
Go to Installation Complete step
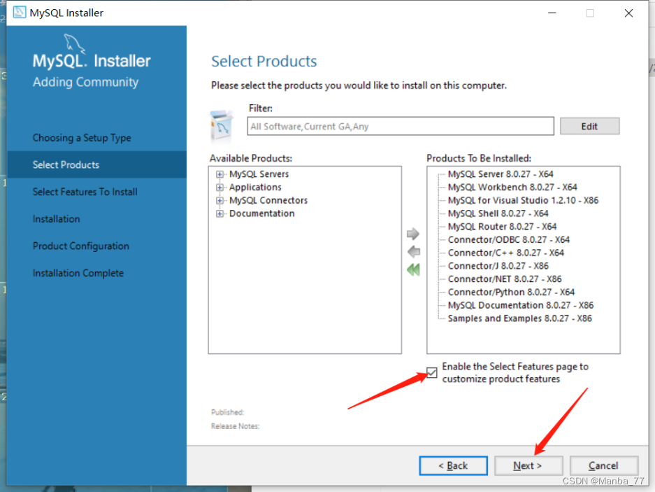click(x=78, y=273)
